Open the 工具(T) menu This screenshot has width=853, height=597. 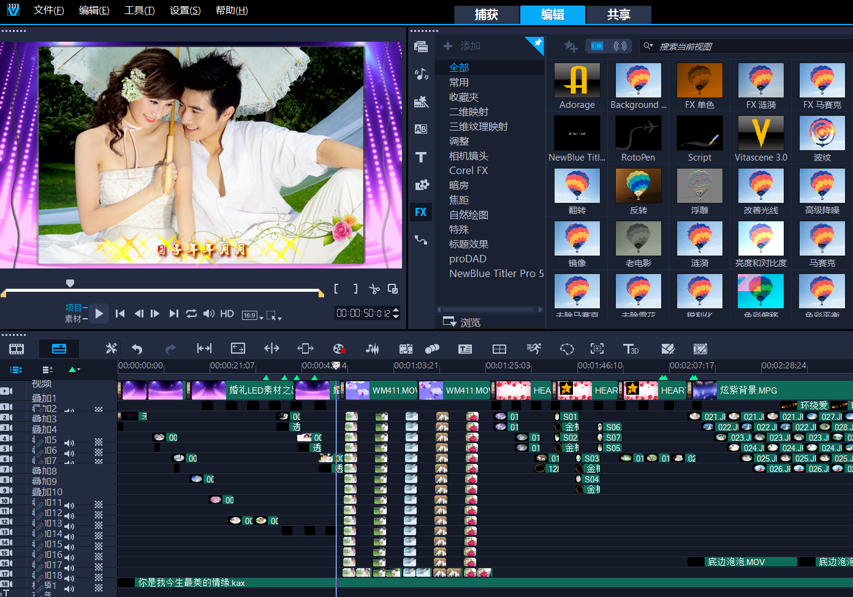139,10
